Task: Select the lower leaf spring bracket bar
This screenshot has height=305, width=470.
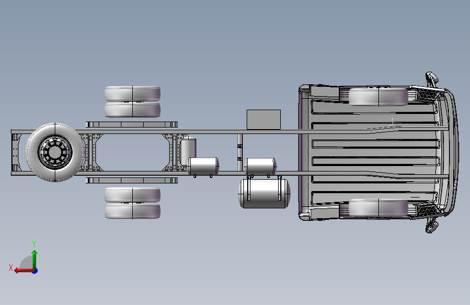Action: 132,180
